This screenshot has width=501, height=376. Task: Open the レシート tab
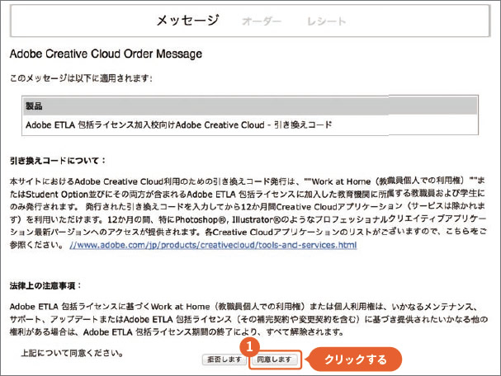click(326, 21)
